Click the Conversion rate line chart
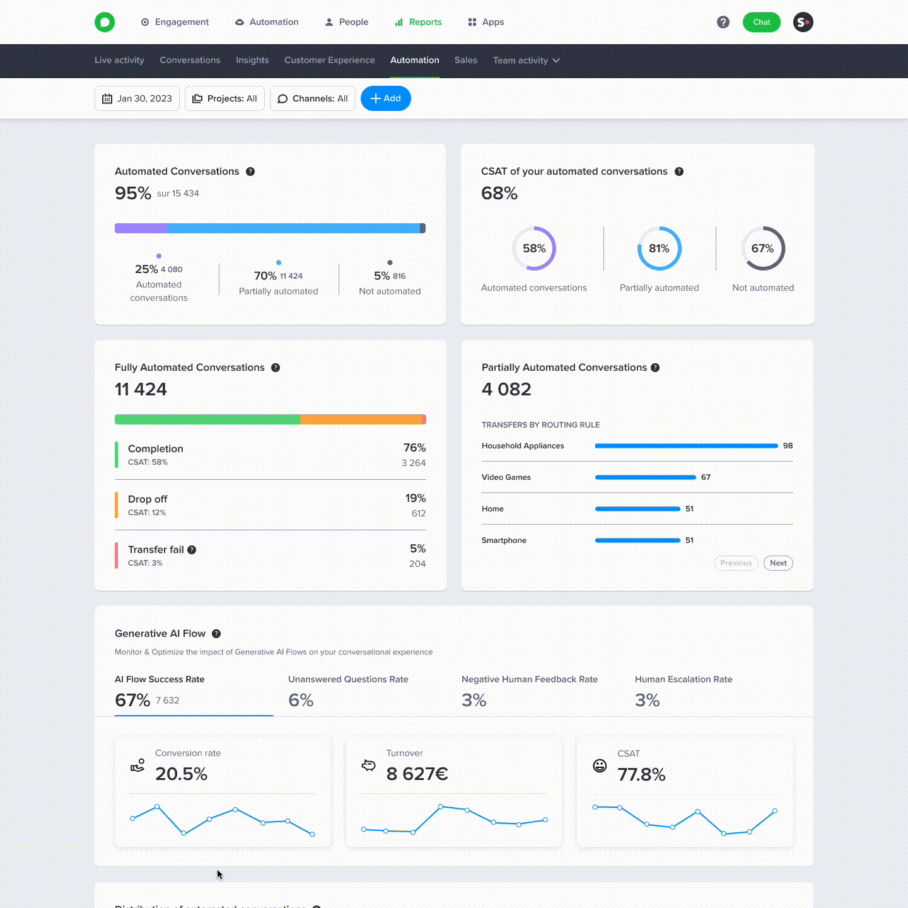908x908 pixels. 223,820
